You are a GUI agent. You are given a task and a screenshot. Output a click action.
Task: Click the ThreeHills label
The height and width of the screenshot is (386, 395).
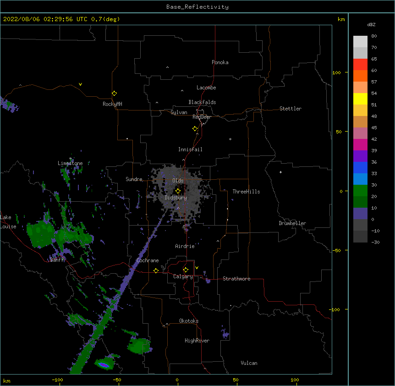pos(246,192)
